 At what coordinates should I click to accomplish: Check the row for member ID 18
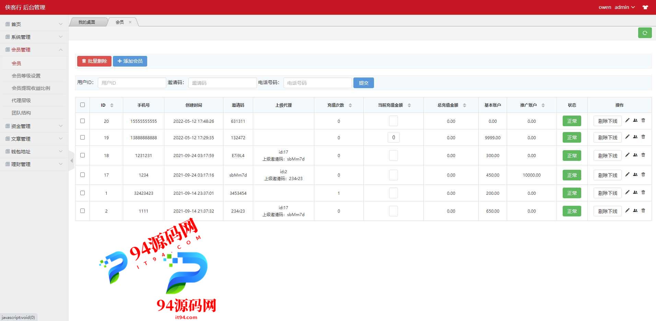coord(82,155)
